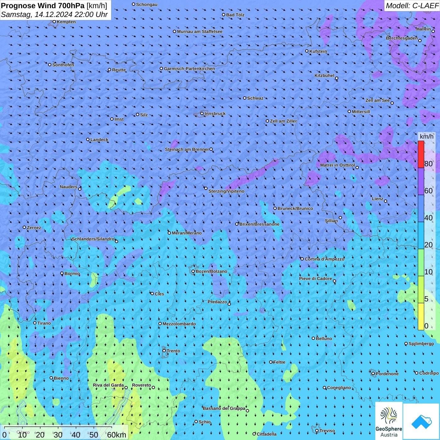Click the Samstag, 14.12.2024 22:00 Uhr date text
Image resolution: width=440 pixels, height=440 pixels.
[54, 14]
